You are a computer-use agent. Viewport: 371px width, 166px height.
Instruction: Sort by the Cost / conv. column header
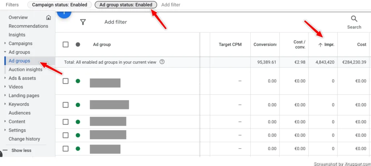tap(299, 44)
